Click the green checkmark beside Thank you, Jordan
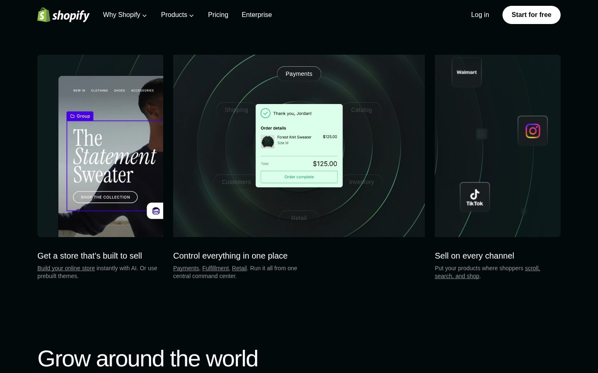 coord(265,113)
